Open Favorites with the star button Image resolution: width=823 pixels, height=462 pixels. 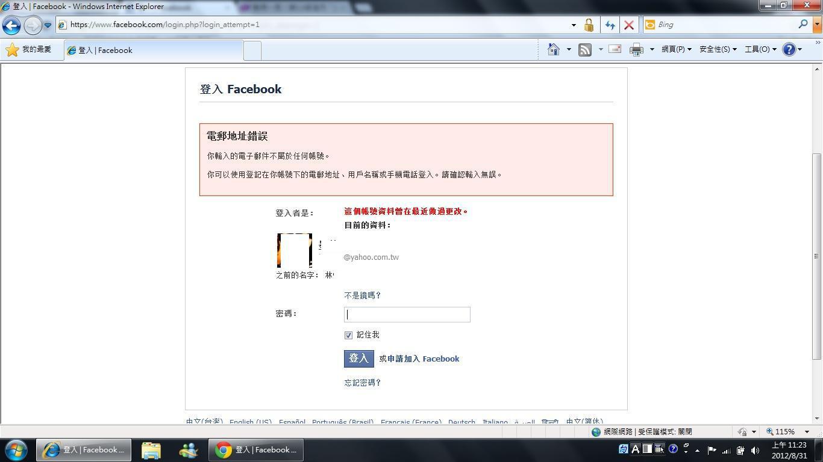[x=29, y=50]
